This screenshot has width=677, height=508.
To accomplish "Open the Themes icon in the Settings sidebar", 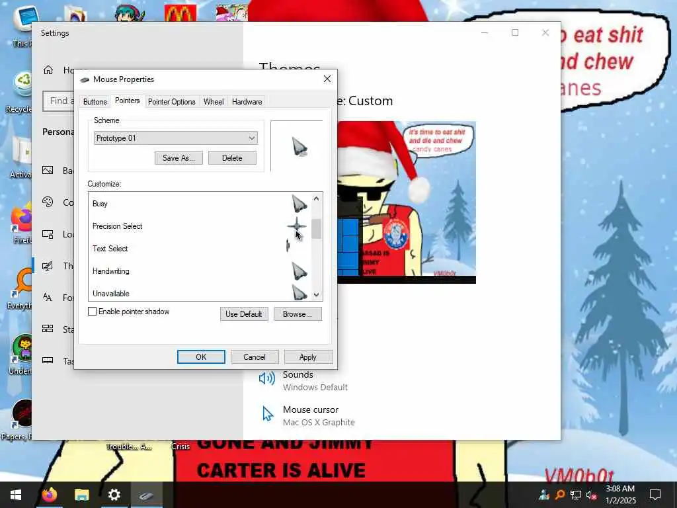I will click(x=48, y=266).
